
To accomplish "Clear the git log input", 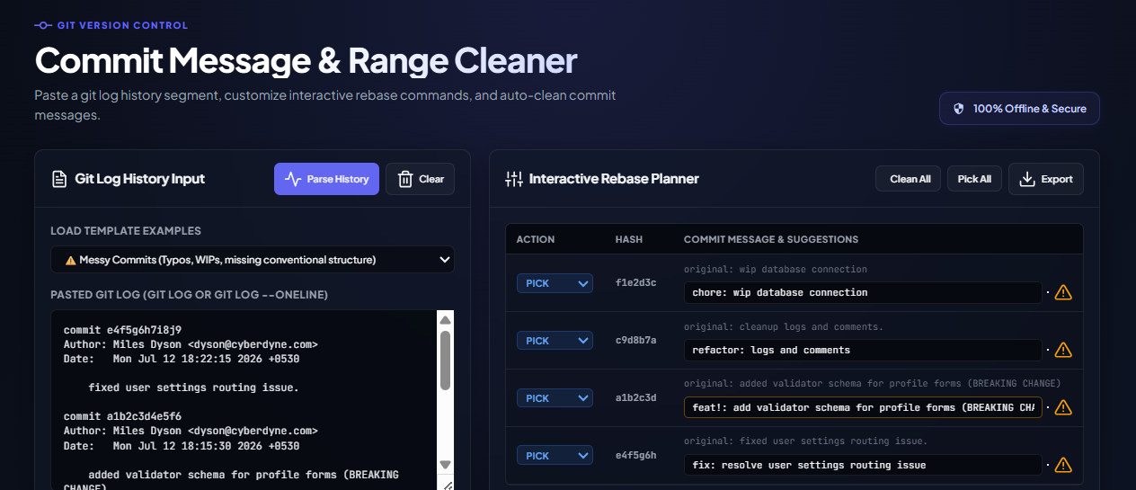I will 420,179.
